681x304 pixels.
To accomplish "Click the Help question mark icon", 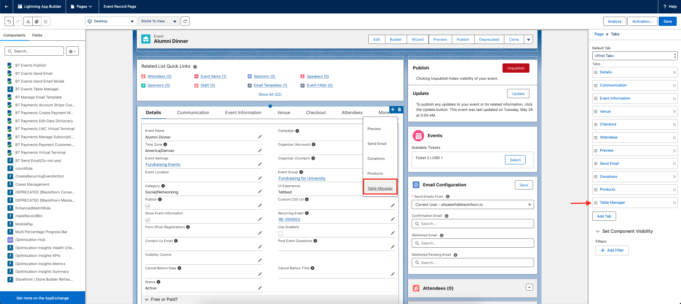I will pos(665,6).
